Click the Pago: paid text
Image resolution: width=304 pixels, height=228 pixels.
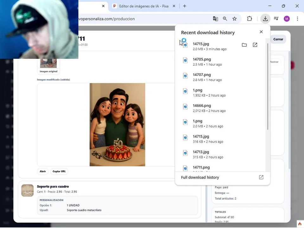pos(221,187)
